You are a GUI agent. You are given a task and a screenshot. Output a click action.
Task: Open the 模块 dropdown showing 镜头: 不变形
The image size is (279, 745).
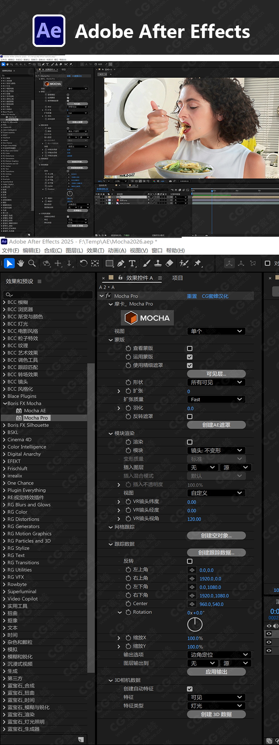tap(216, 450)
